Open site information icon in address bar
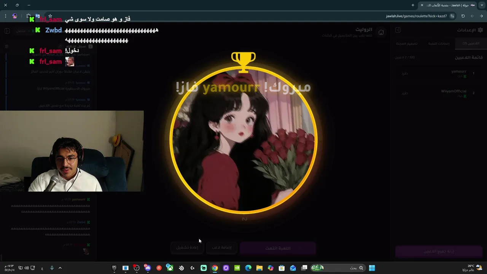 [x=452, y=16]
